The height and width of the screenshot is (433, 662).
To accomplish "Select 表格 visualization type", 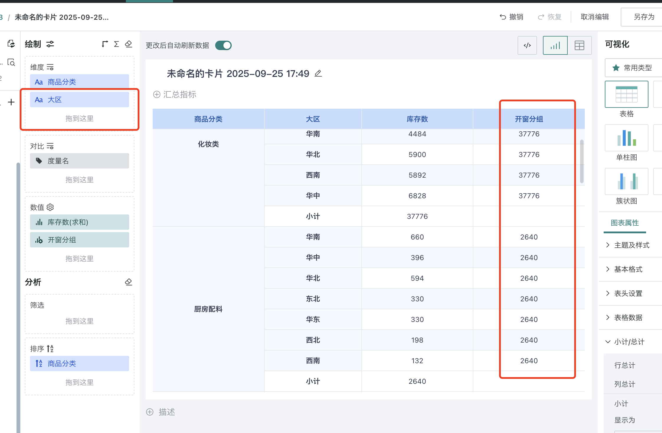I will tap(626, 94).
